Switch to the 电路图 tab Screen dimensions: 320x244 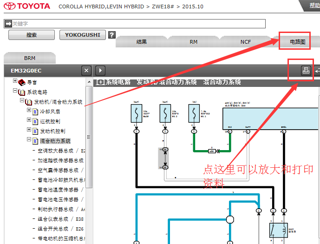(x=297, y=42)
